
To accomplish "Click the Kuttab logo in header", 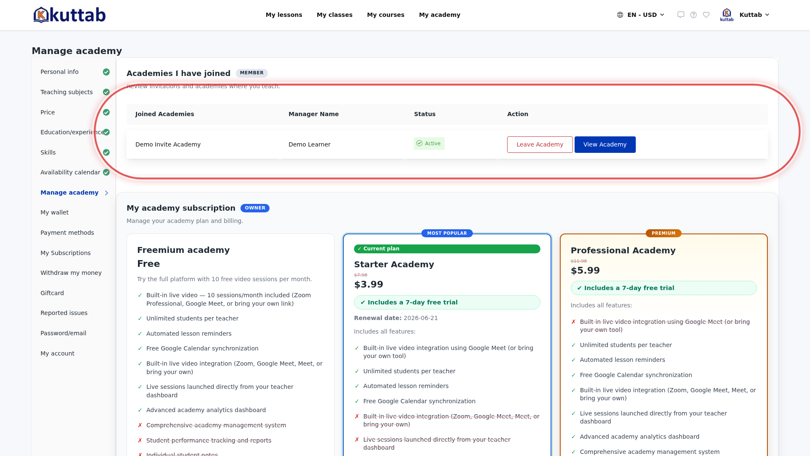I will pyautogui.click(x=70, y=15).
